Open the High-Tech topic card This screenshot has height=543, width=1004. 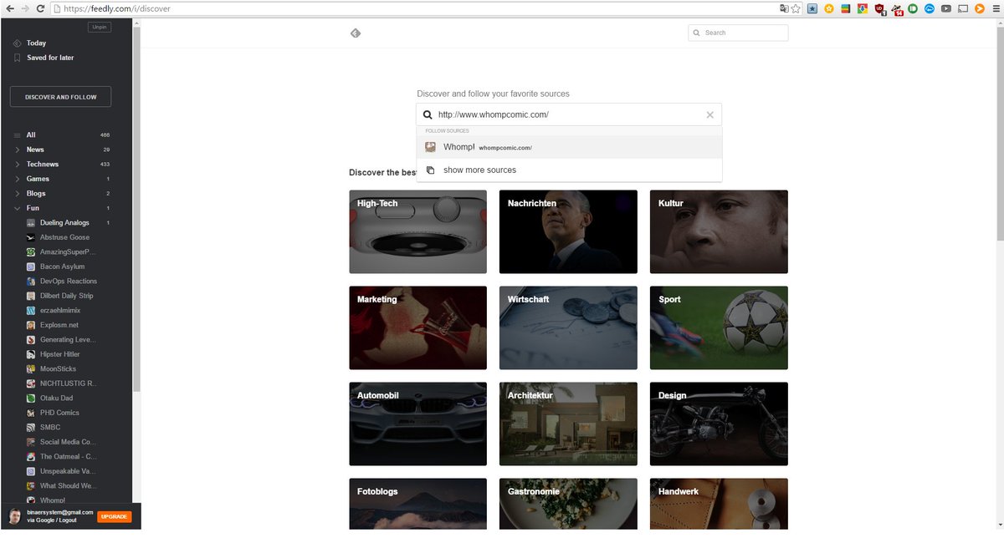pos(418,231)
